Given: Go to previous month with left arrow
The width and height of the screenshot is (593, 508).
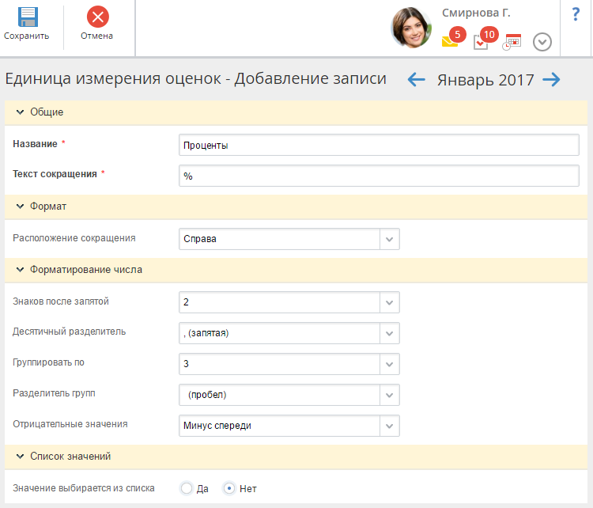Looking at the screenshot, I should coord(416,79).
